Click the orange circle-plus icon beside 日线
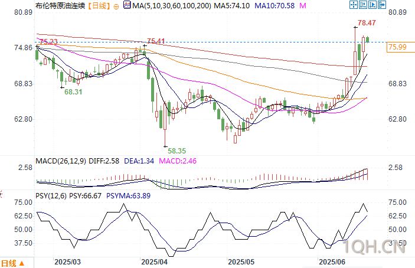 click(x=116, y=6)
